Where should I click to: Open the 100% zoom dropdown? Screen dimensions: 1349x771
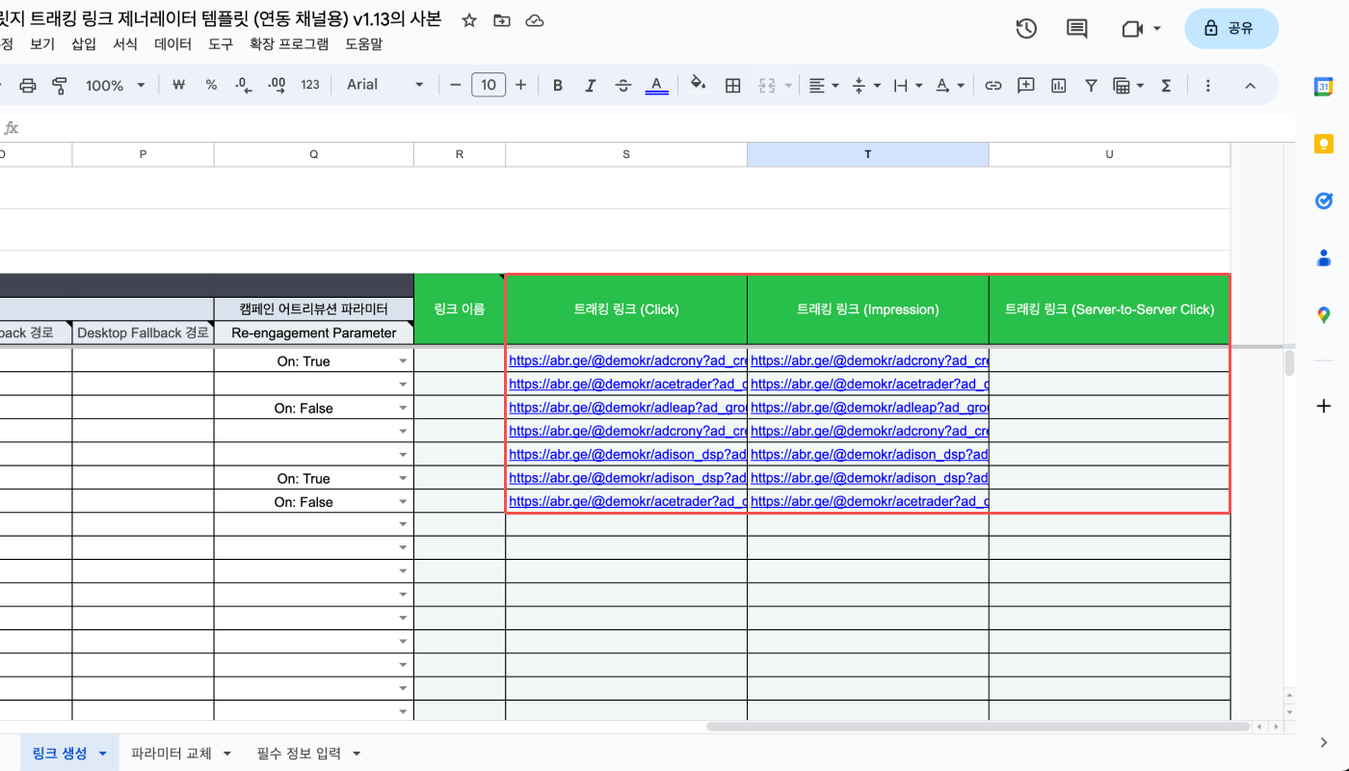coord(116,86)
